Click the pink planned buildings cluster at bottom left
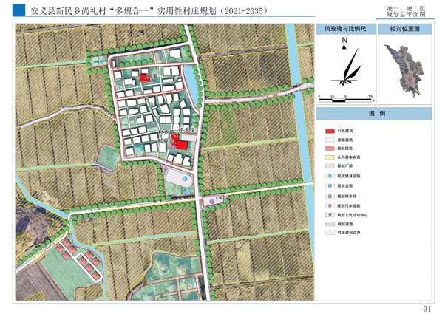This screenshot has width=445, height=314. point(78,259)
